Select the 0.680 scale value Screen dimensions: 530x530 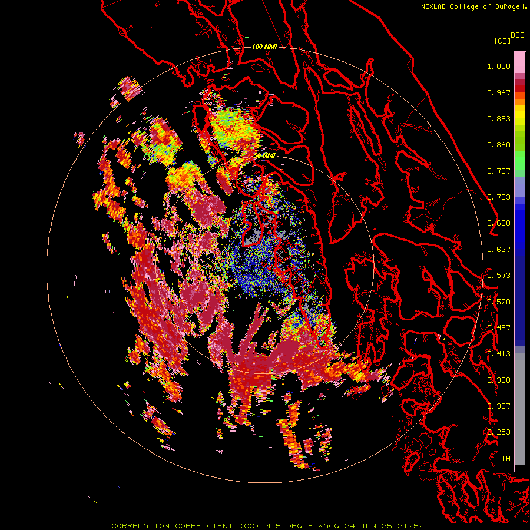pos(499,223)
